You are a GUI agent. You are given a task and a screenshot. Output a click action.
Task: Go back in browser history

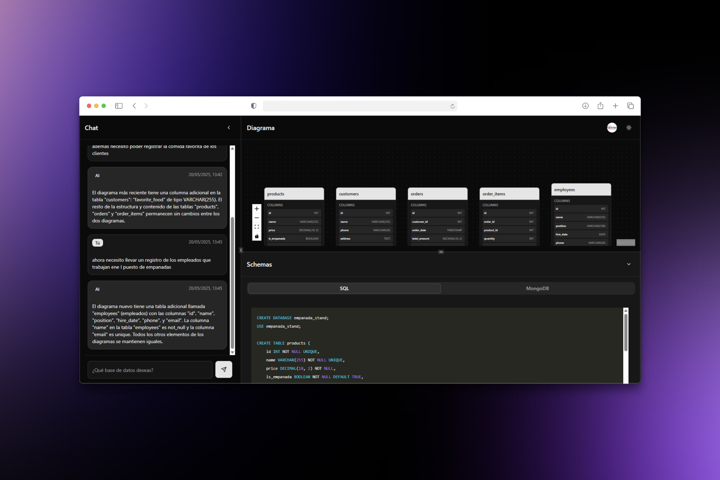click(134, 106)
